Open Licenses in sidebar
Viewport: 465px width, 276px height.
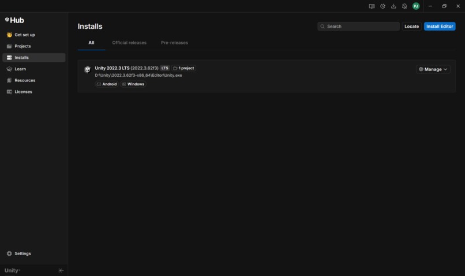(34, 92)
